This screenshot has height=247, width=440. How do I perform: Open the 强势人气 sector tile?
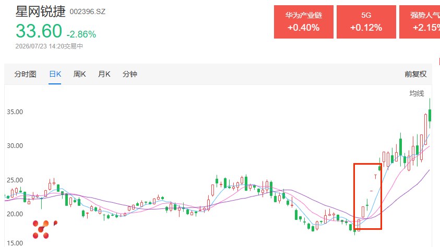pos(420,22)
